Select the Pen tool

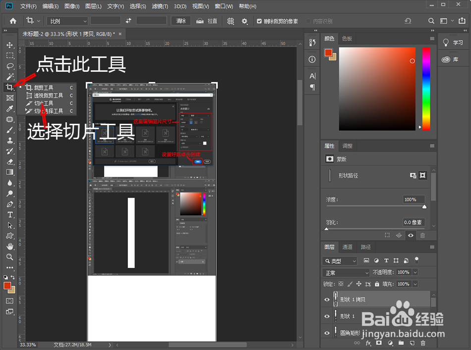[x=9, y=204]
